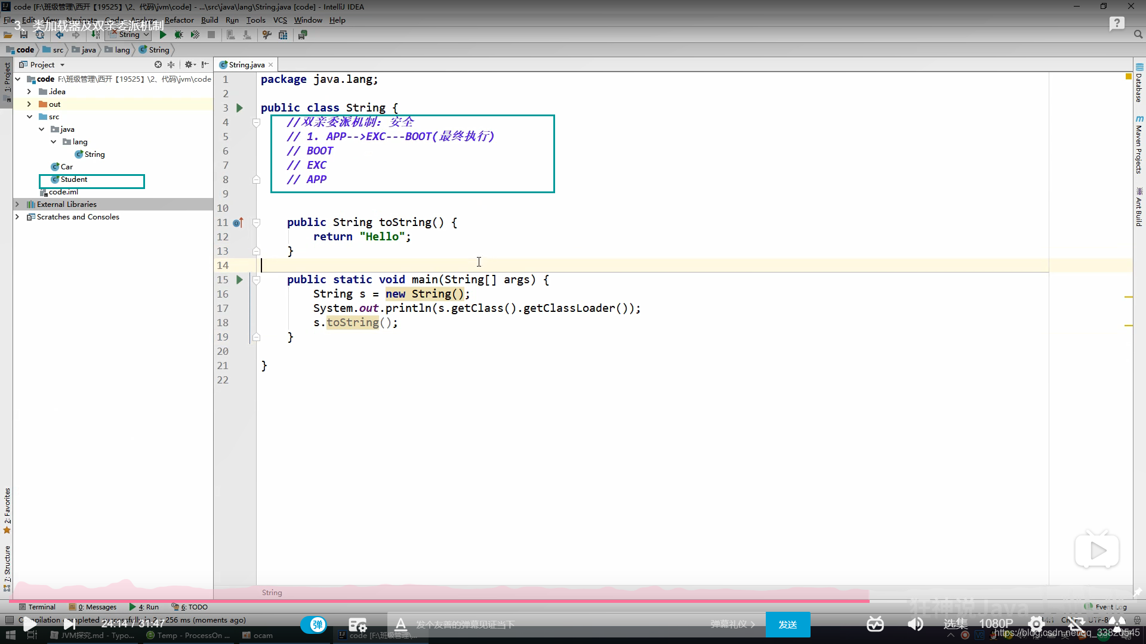This screenshot has width=1146, height=644.
Task: Click Scroll from Source target icon
Action: pyautogui.click(x=158, y=64)
